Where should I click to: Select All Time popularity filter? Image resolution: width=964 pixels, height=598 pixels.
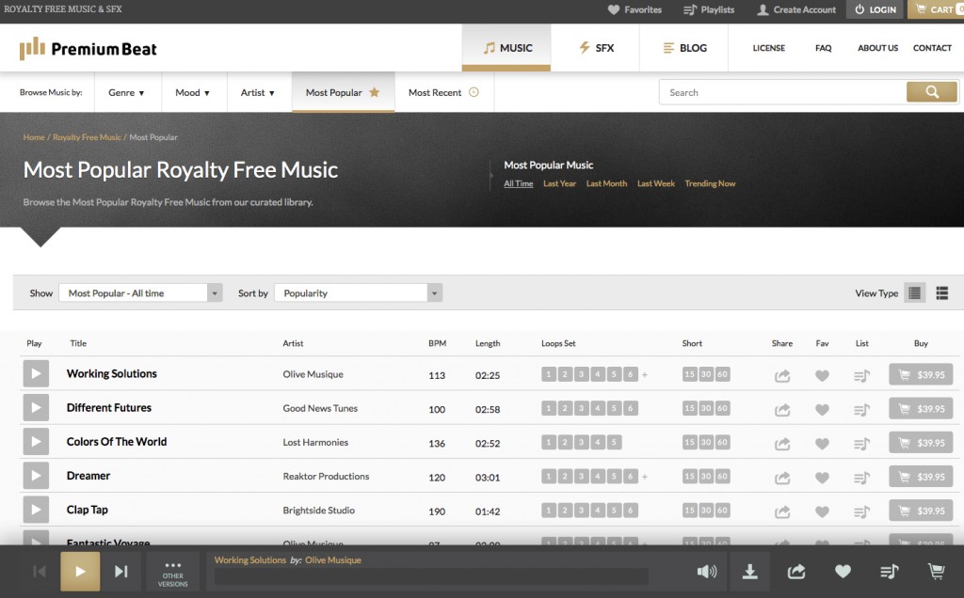tap(519, 183)
